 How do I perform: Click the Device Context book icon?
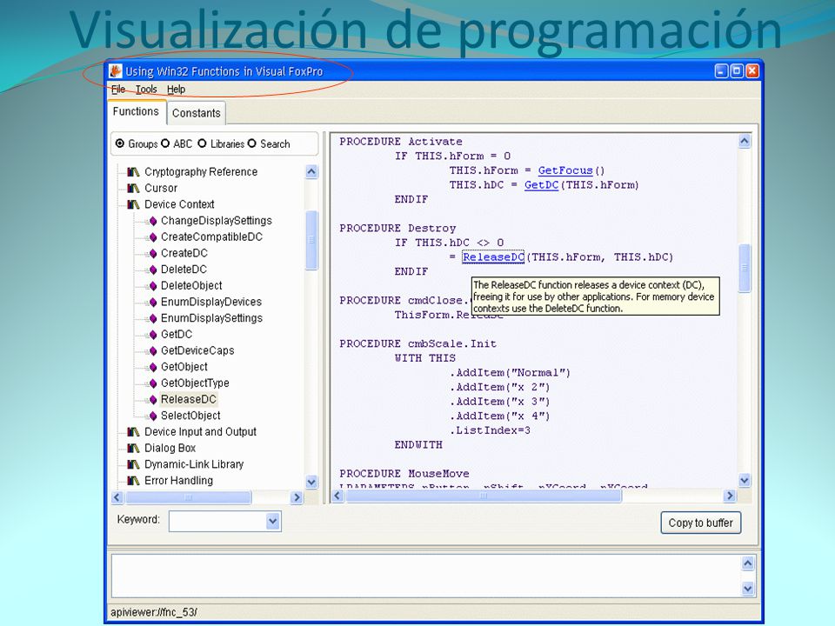coord(133,204)
